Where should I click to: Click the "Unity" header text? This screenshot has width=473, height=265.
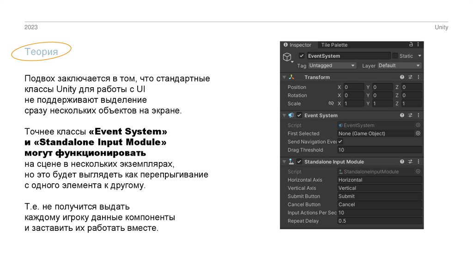pos(441,27)
